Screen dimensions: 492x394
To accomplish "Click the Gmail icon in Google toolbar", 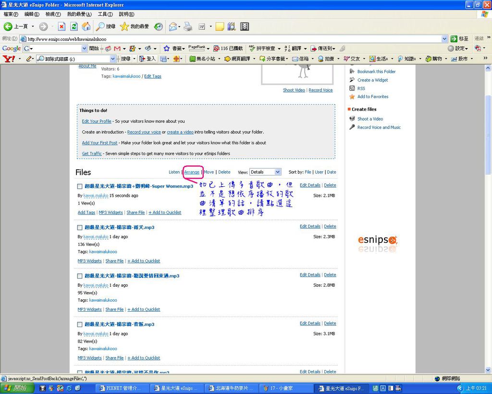I will pyautogui.click(x=117, y=49).
